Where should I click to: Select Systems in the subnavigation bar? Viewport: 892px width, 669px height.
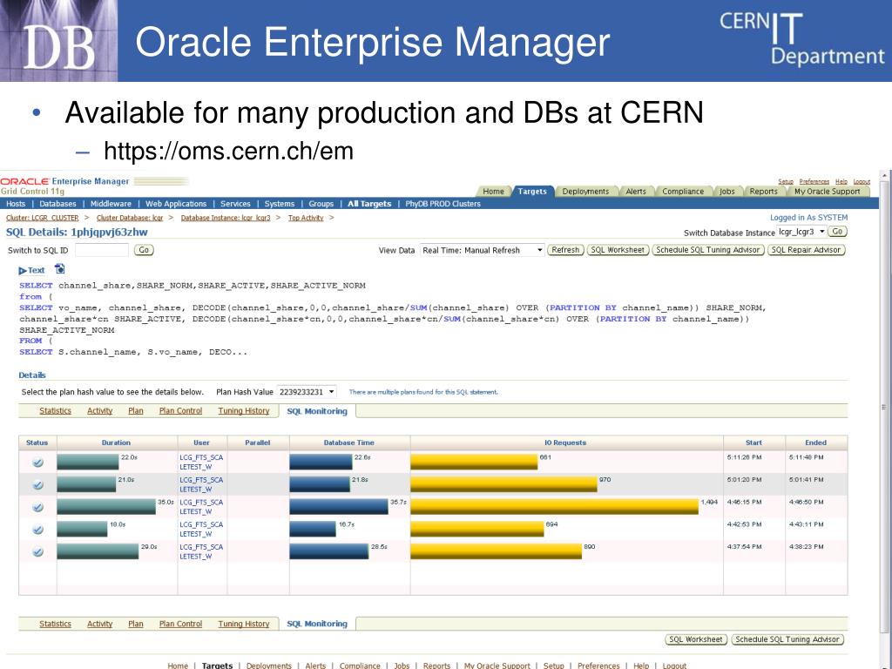tap(280, 204)
